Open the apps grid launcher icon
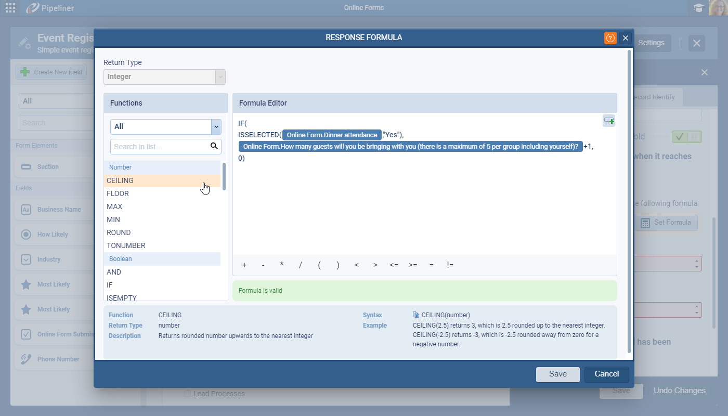The height and width of the screenshot is (416, 728). [x=10, y=8]
